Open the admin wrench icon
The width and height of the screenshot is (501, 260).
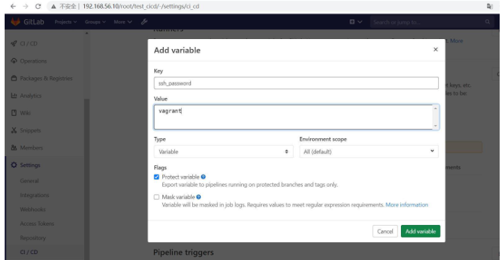pyautogui.click(x=144, y=22)
